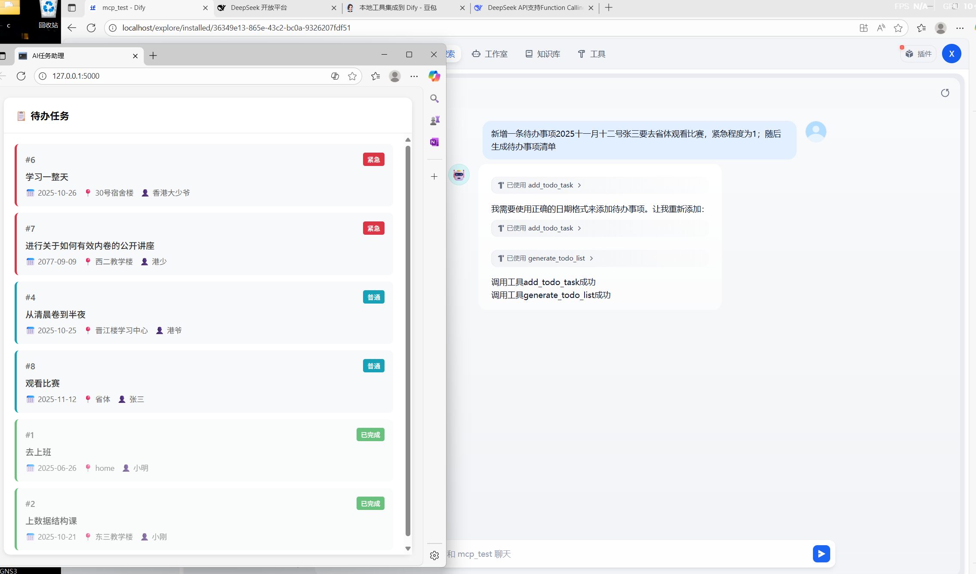Viewport: 976px width, 574px height.
Task: Click the sidebar search magnifier icon
Action: (x=434, y=98)
